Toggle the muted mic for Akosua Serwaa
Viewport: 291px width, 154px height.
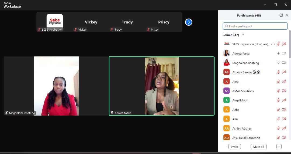coord(279,72)
